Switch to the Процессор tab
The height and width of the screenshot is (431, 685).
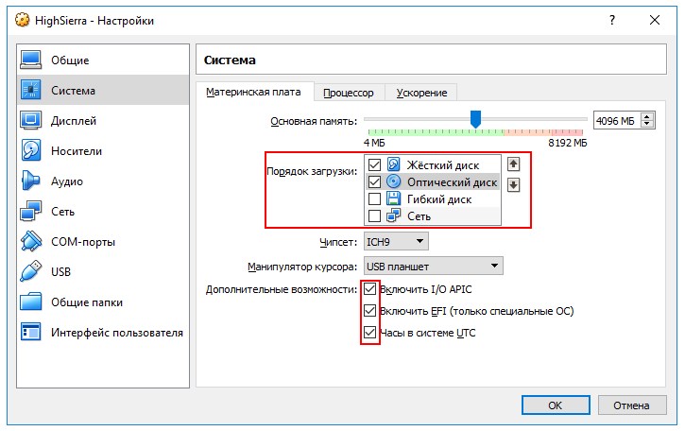[x=348, y=93]
